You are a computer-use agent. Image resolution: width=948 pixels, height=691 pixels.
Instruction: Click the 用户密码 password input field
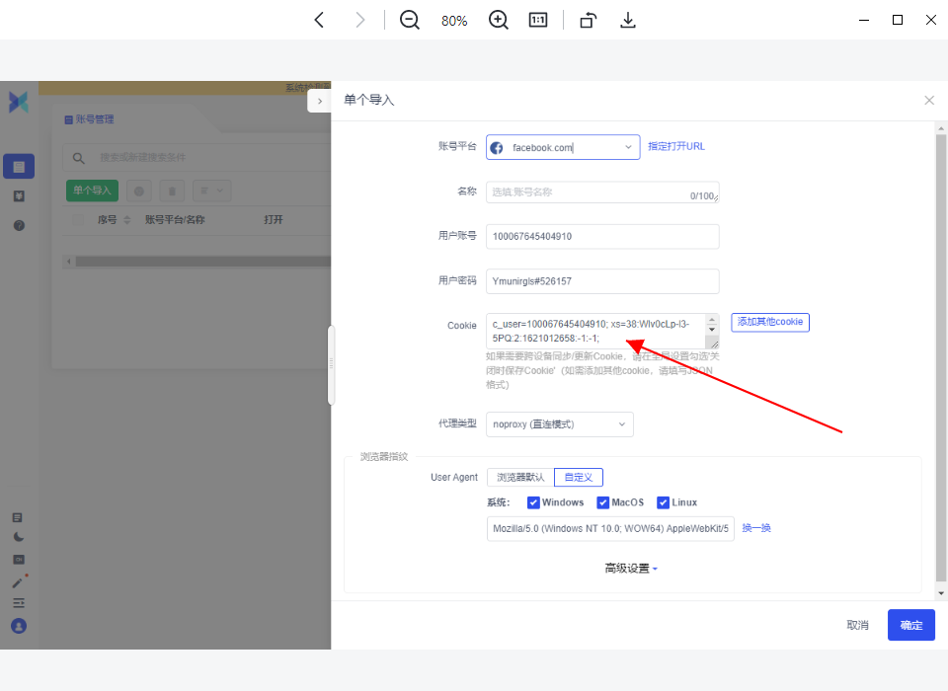tap(602, 281)
